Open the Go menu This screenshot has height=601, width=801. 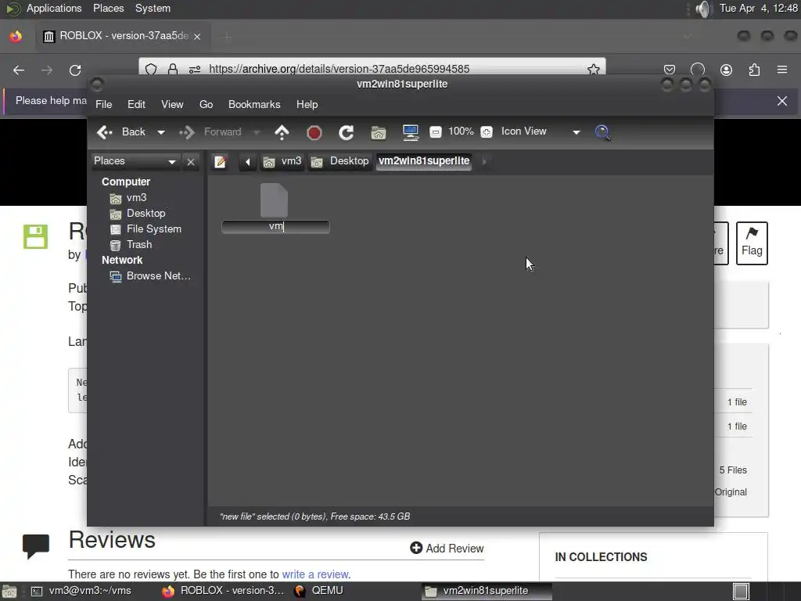pyautogui.click(x=206, y=105)
